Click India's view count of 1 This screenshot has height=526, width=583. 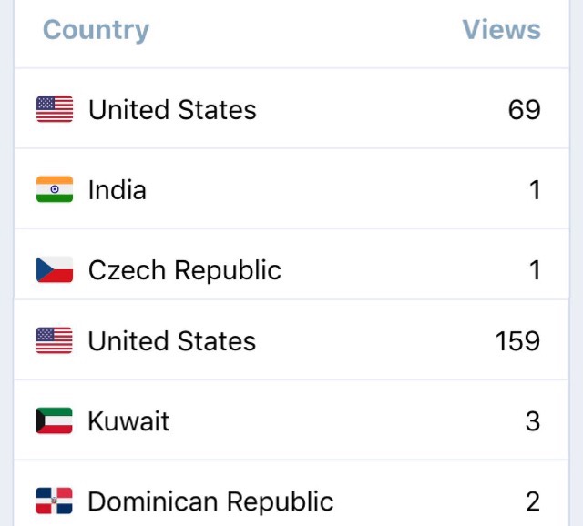[x=535, y=190]
